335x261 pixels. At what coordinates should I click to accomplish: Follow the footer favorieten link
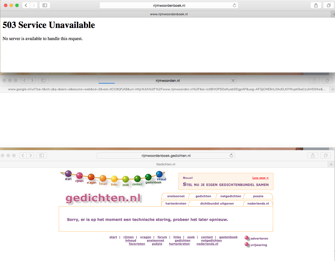pyautogui.click(x=137, y=244)
